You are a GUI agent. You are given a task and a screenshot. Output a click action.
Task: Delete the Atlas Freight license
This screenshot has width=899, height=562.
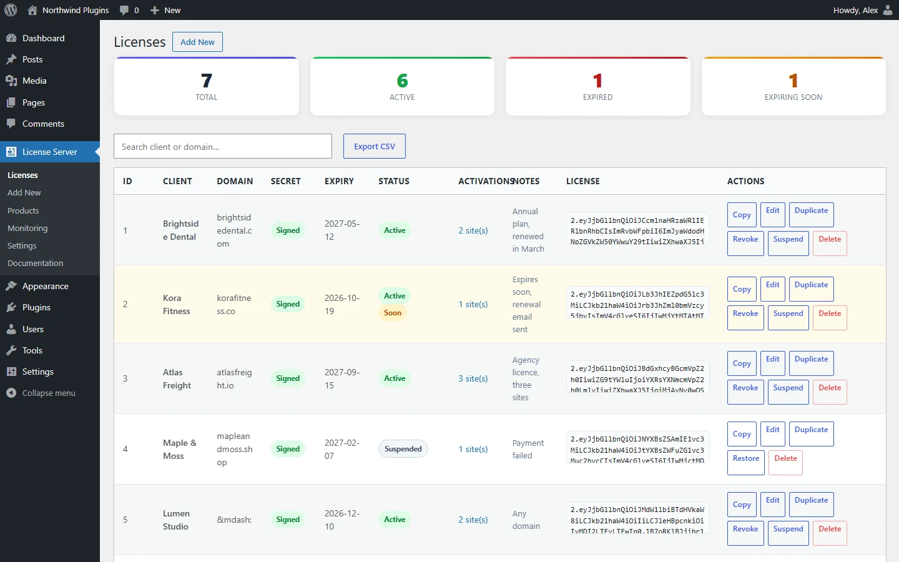click(830, 392)
